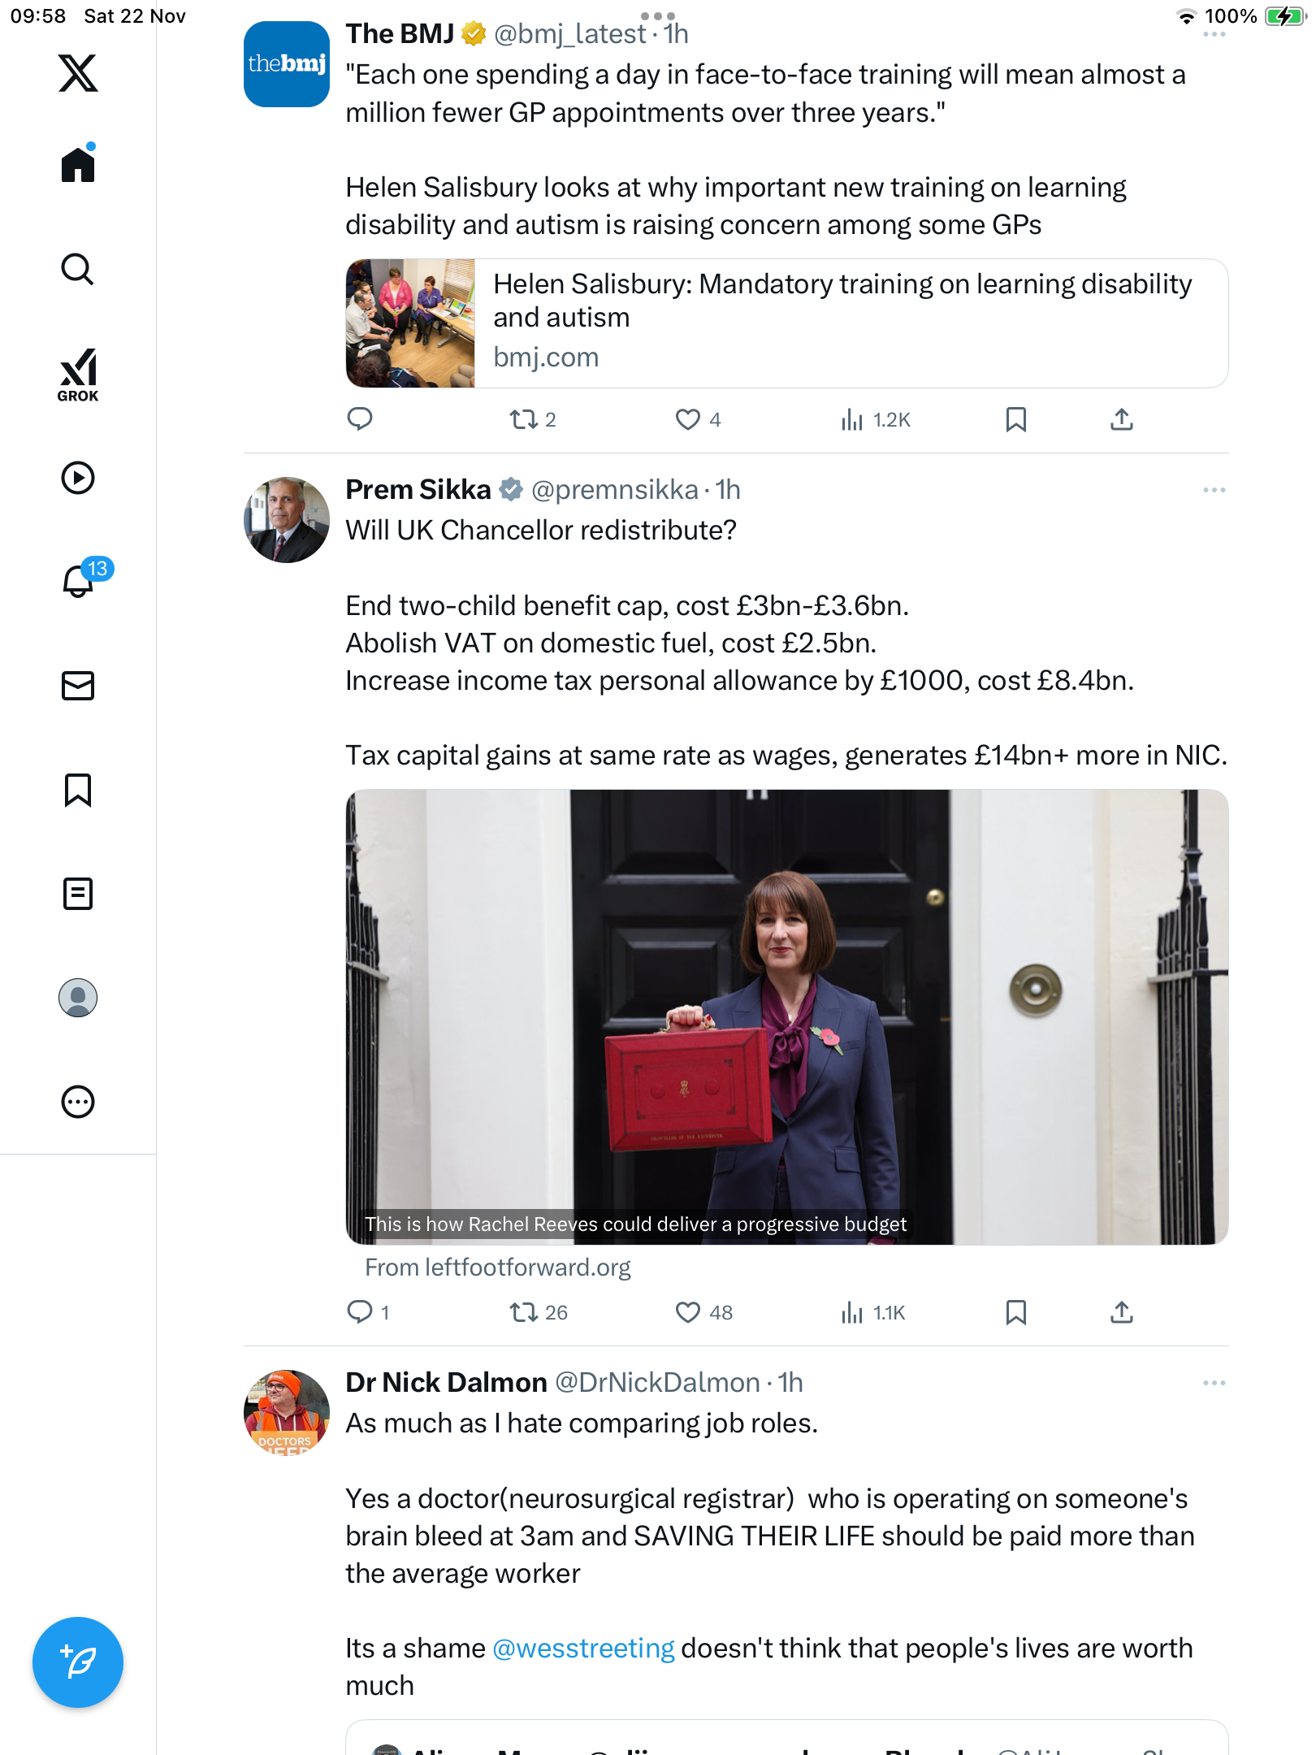Share the BMJ post
This screenshot has height=1755, width=1316.
coord(1121,419)
